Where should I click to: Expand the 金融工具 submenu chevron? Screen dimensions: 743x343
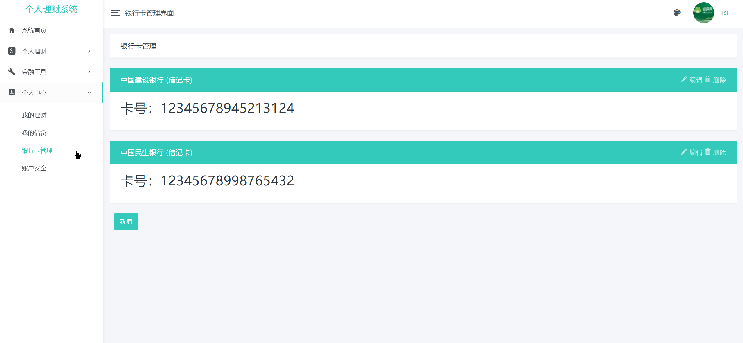pyautogui.click(x=89, y=72)
